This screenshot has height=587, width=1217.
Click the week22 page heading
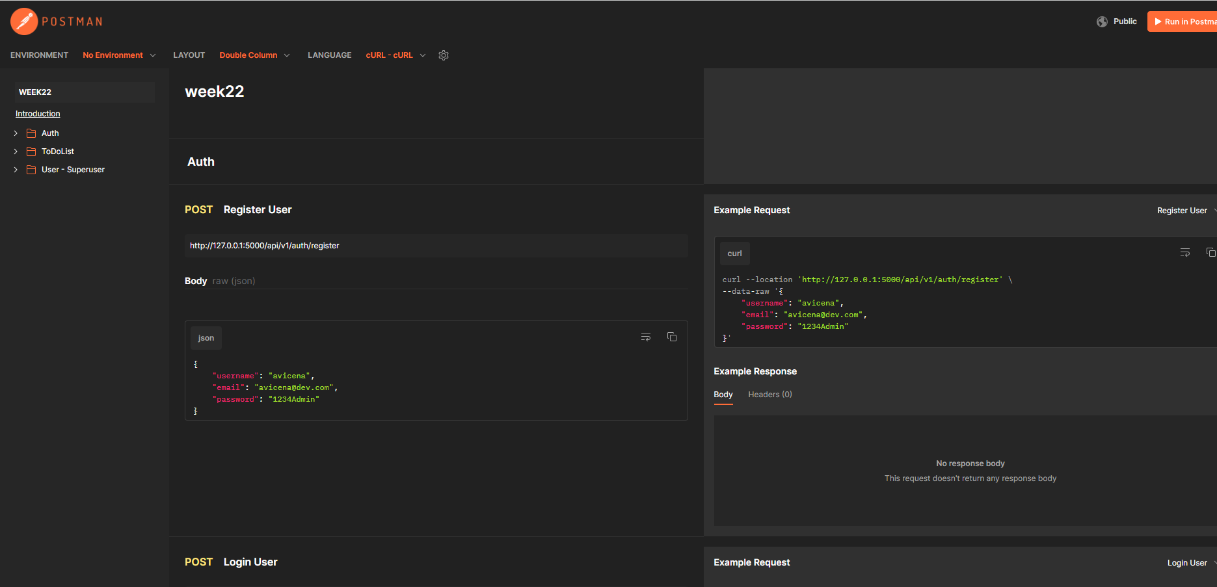(x=215, y=92)
